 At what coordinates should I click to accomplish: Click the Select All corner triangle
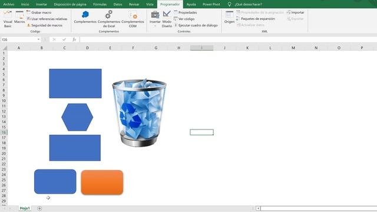click(x=4, y=48)
